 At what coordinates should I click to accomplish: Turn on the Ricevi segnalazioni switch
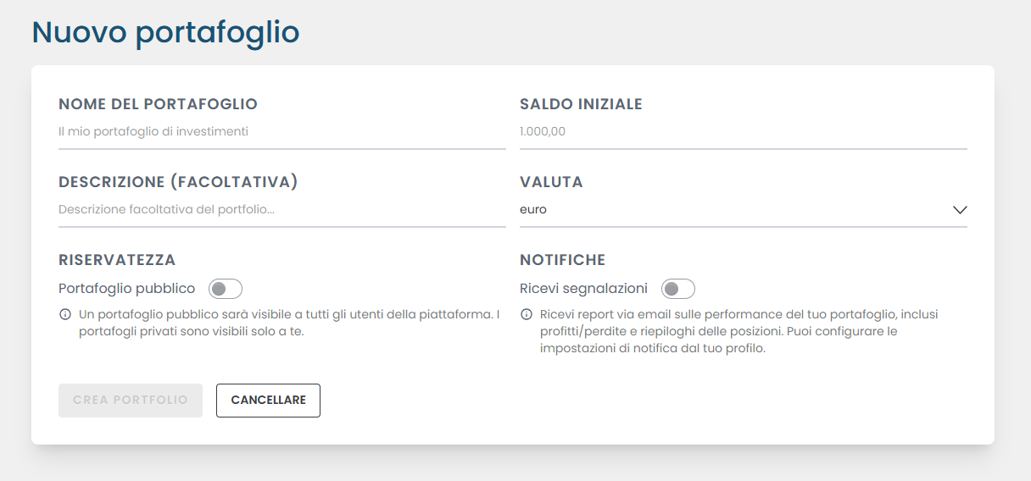[678, 289]
